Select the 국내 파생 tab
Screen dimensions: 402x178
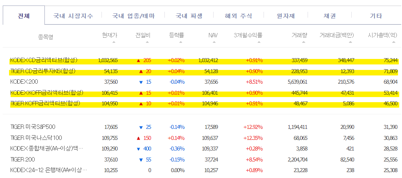[x=189, y=16]
